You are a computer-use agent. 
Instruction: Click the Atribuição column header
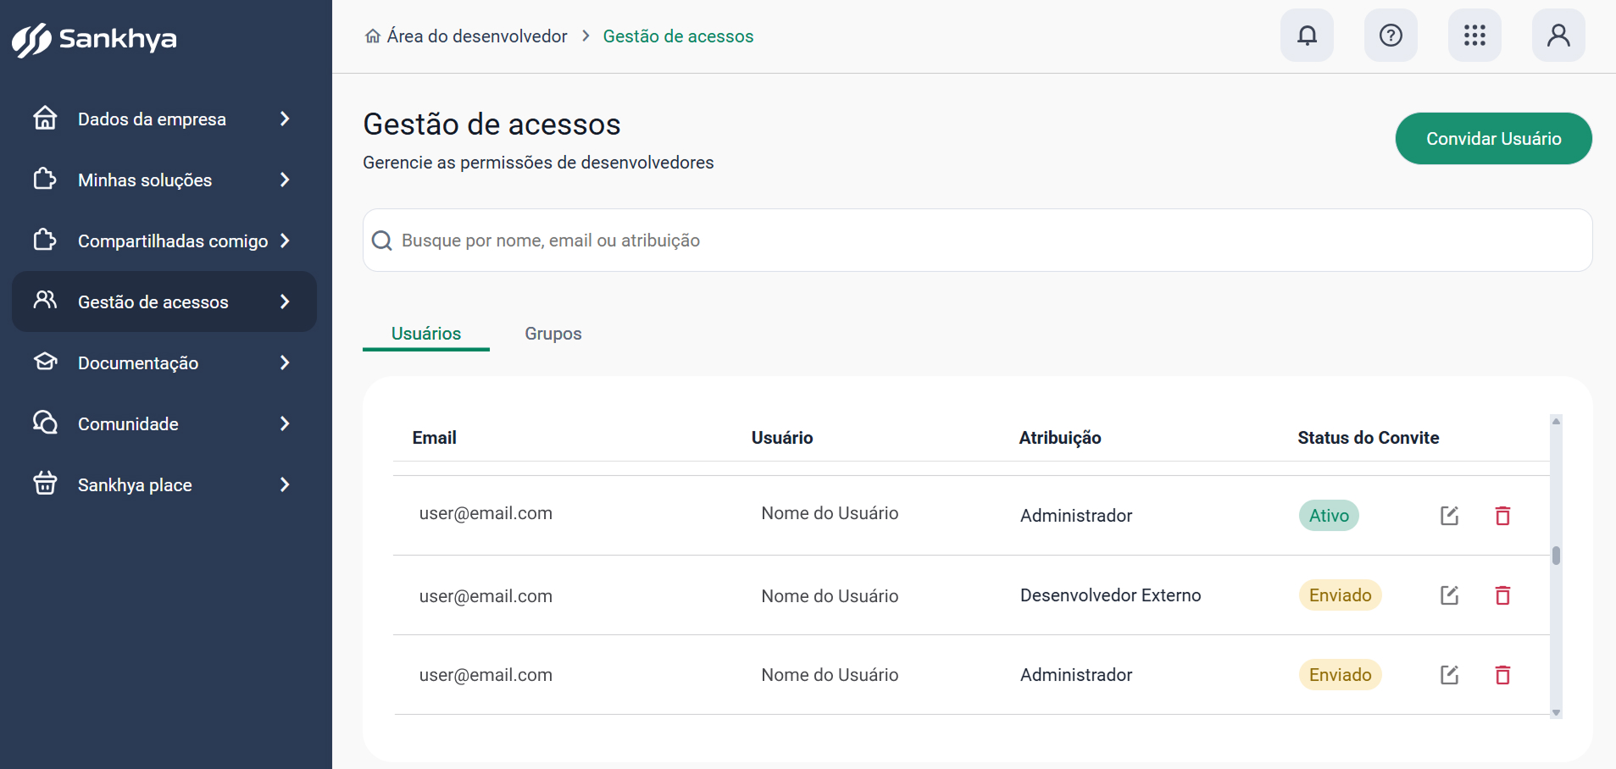[x=1060, y=438]
